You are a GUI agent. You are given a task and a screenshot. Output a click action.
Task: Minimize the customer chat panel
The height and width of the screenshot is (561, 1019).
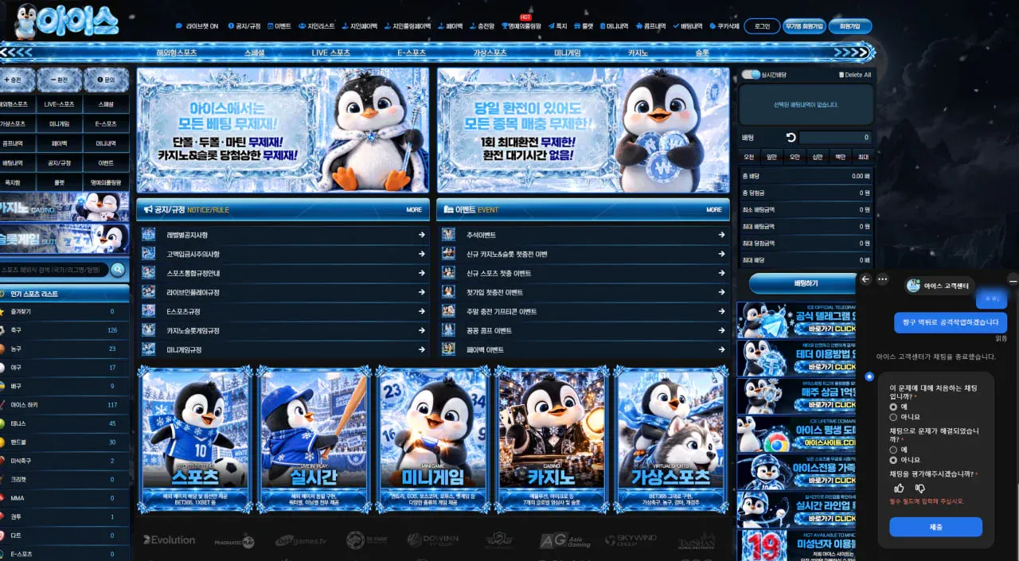pos(1013,279)
